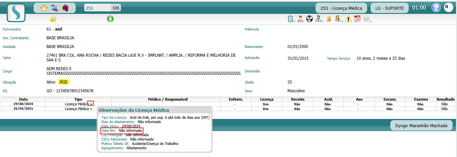Click the screen code field containing 253
Image resolution: width=457 pixels, height=157 pixels.
coord(98,8)
